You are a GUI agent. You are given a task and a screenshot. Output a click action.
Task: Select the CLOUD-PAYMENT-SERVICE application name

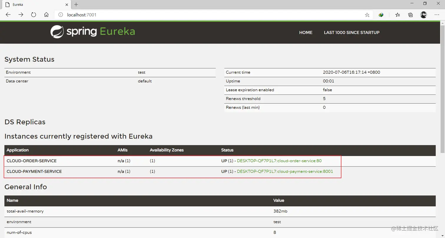point(34,171)
